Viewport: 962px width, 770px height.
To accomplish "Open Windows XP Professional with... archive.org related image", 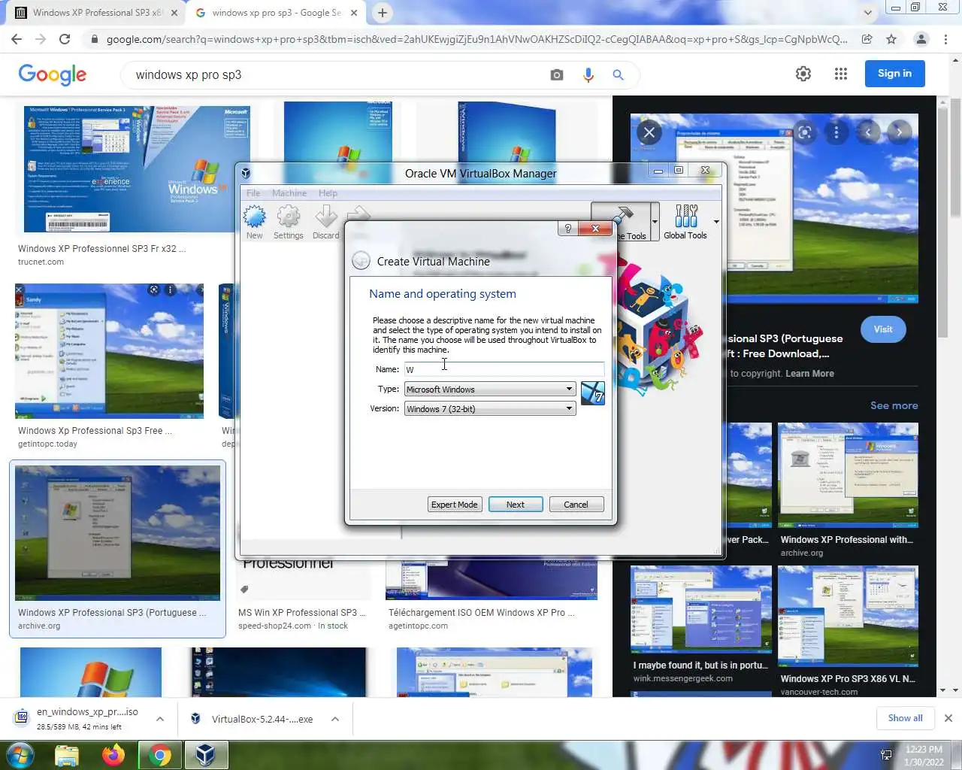I will 848,475.
